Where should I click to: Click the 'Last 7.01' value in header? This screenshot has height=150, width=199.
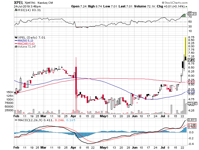[x=125, y=6]
